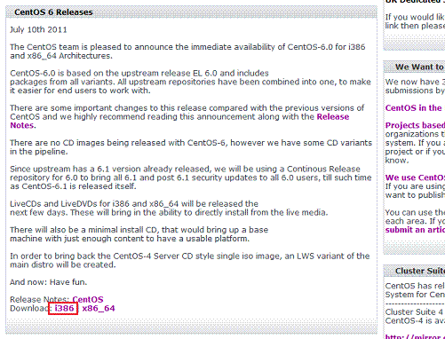Click the paragraph mentioning 'LWS variant'

point(190,260)
